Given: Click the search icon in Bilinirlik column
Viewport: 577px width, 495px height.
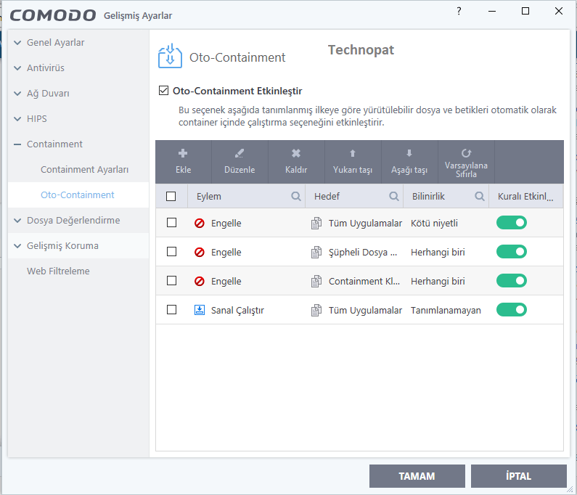Looking at the screenshot, I should tap(480, 196).
